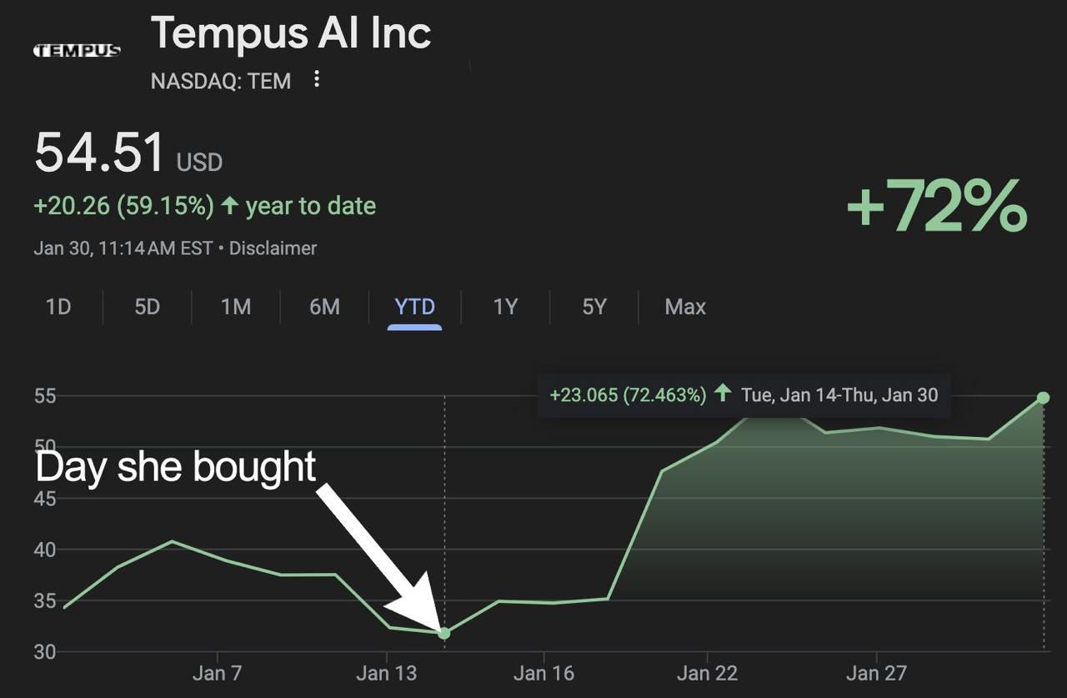Click the Jan 14 data point on chart
1067x698 pixels.
click(x=444, y=634)
